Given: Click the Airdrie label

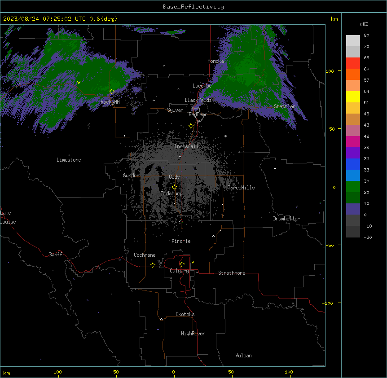Looking at the screenshot, I should (181, 241).
